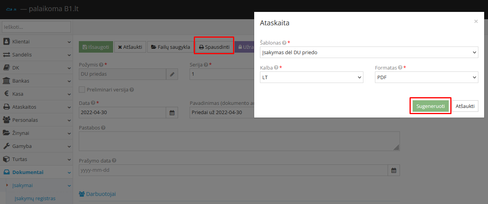Open the Šablonas template dropdown
Screen dimensions: 488x204
369,52
